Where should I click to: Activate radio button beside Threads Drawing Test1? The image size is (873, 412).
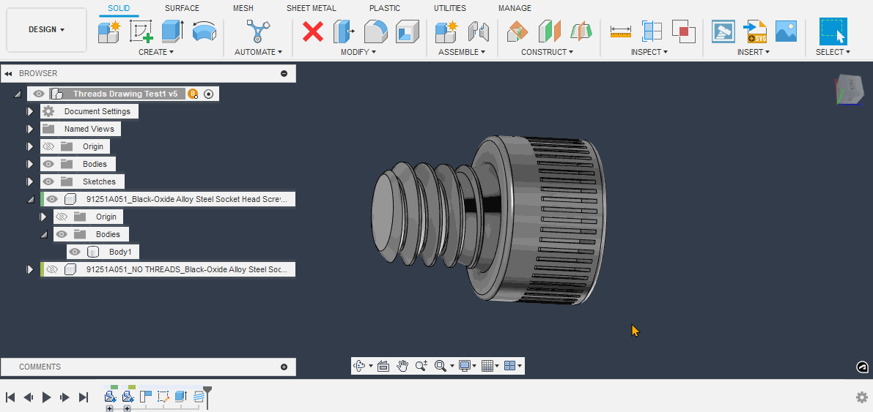[209, 94]
